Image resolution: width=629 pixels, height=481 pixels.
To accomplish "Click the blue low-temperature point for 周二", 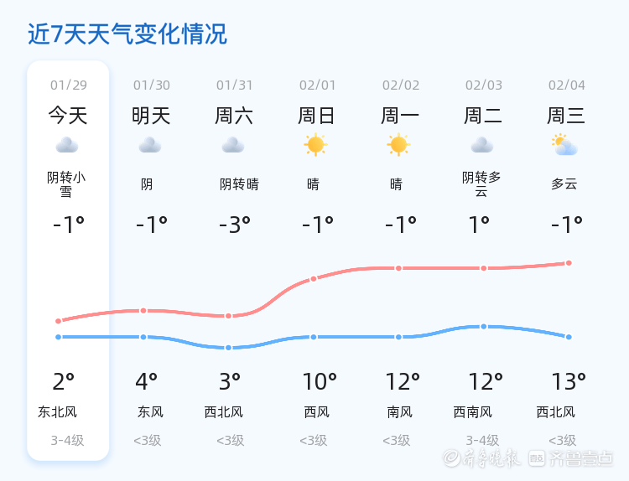I will [483, 326].
